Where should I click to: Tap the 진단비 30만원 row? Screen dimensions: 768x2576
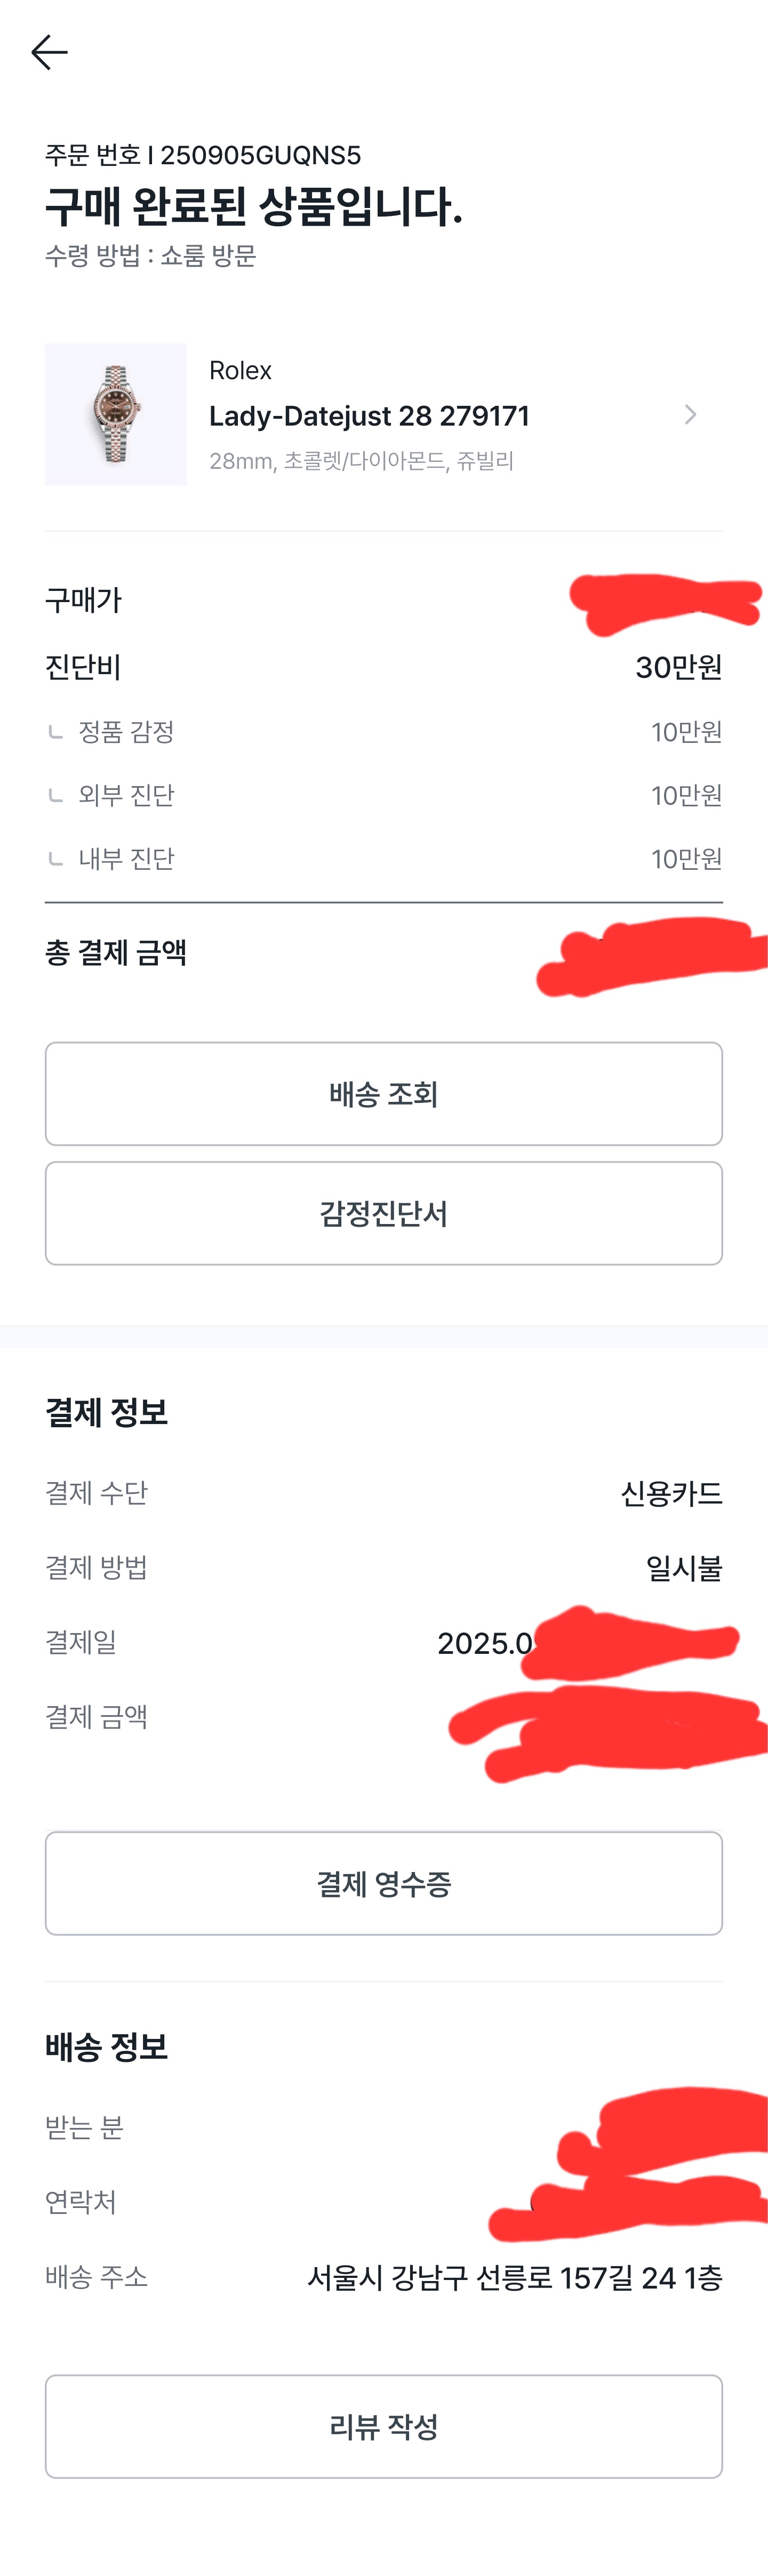pyautogui.click(x=384, y=667)
